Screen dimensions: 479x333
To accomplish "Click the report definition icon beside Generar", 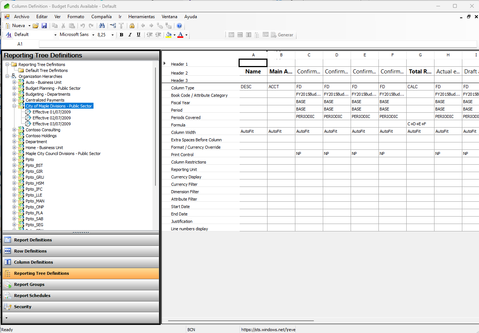I will pos(231,35).
